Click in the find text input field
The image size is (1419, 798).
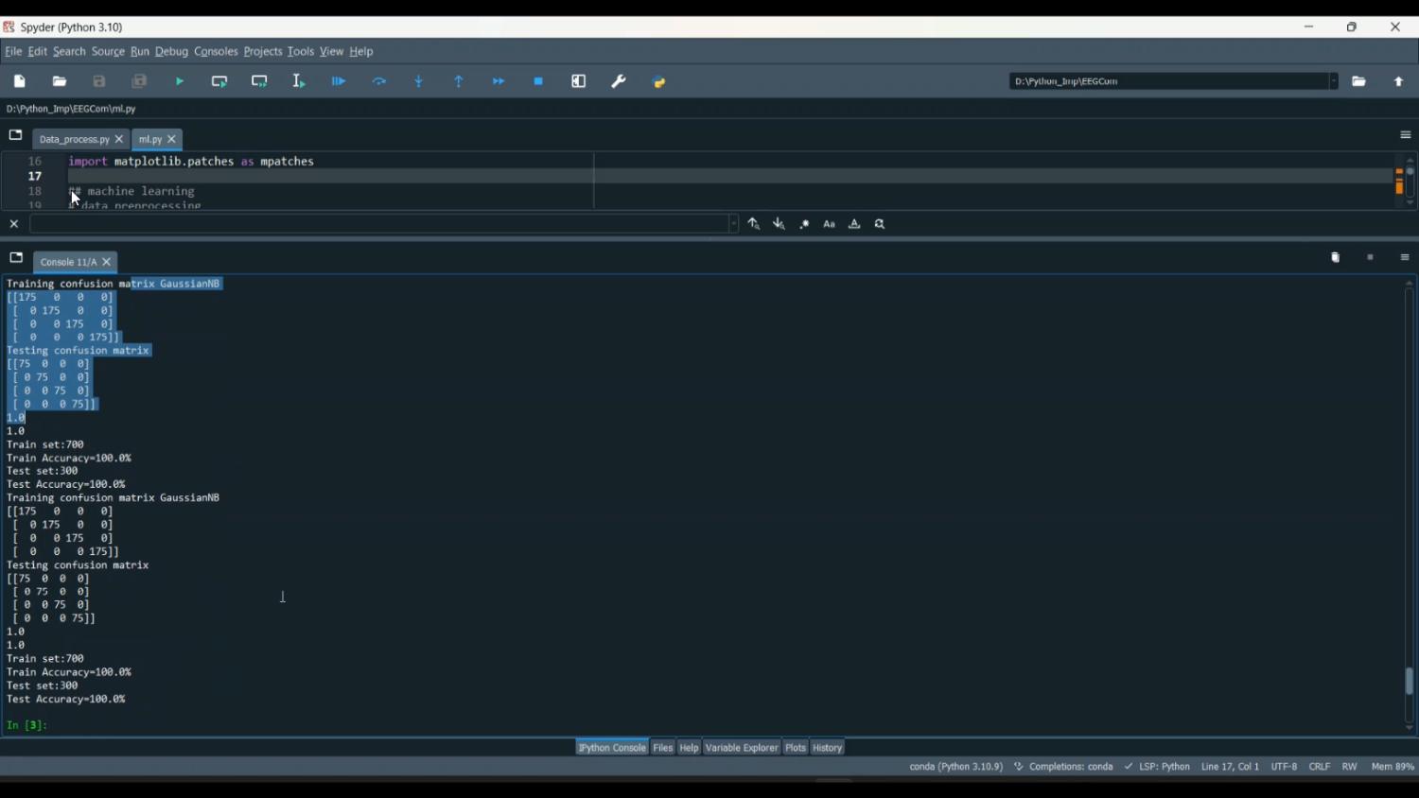pos(378,225)
